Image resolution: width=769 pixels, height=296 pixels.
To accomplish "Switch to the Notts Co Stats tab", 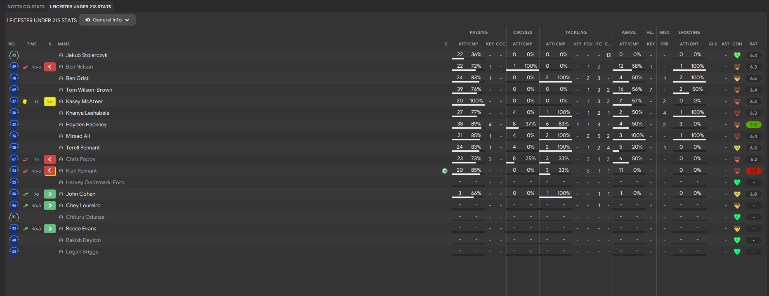I will [x=26, y=7].
